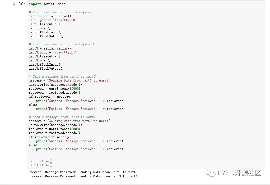Click output line ending "uart3 to uart1"
This screenshot has height=185, width=270.
point(83,176)
